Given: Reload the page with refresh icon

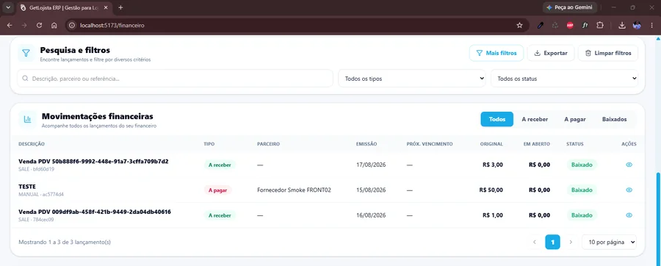Looking at the screenshot, I should pos(39,25).
